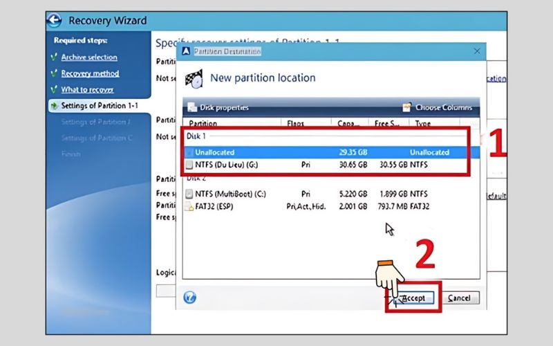This screenshot has height=346, width=553.
Task: Click the Pri,Act.,Hid. flags cell
Action: pyautogui.click(x=306, y=206)
